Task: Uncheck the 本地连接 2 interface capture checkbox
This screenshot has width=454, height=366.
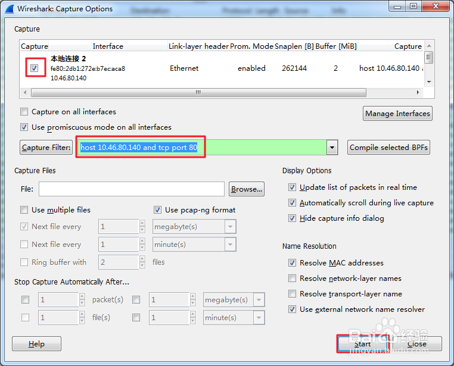Action: click(34, 68)
